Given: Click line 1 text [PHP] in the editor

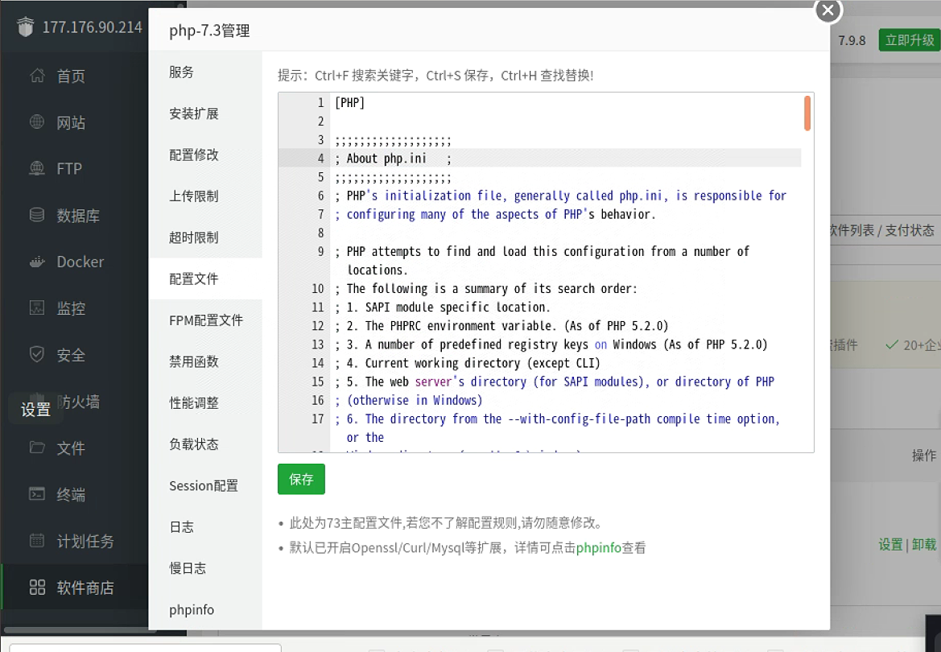Looking at the screenshot, I should (x=350, y=103).
